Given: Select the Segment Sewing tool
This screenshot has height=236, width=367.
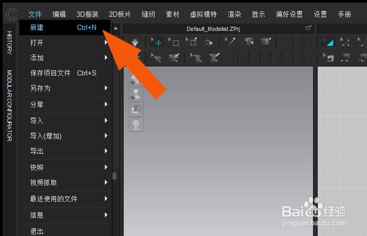Looking at the screenshot, I should (346, 57).
